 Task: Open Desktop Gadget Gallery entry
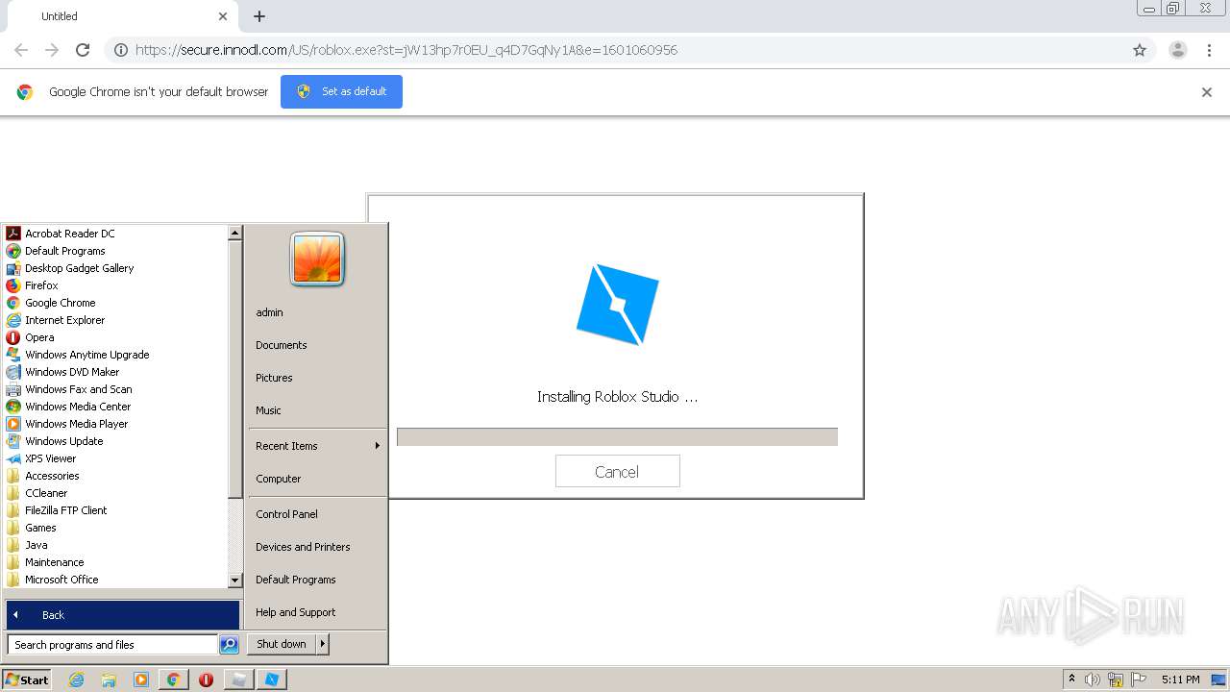click(x=70, y=268)
